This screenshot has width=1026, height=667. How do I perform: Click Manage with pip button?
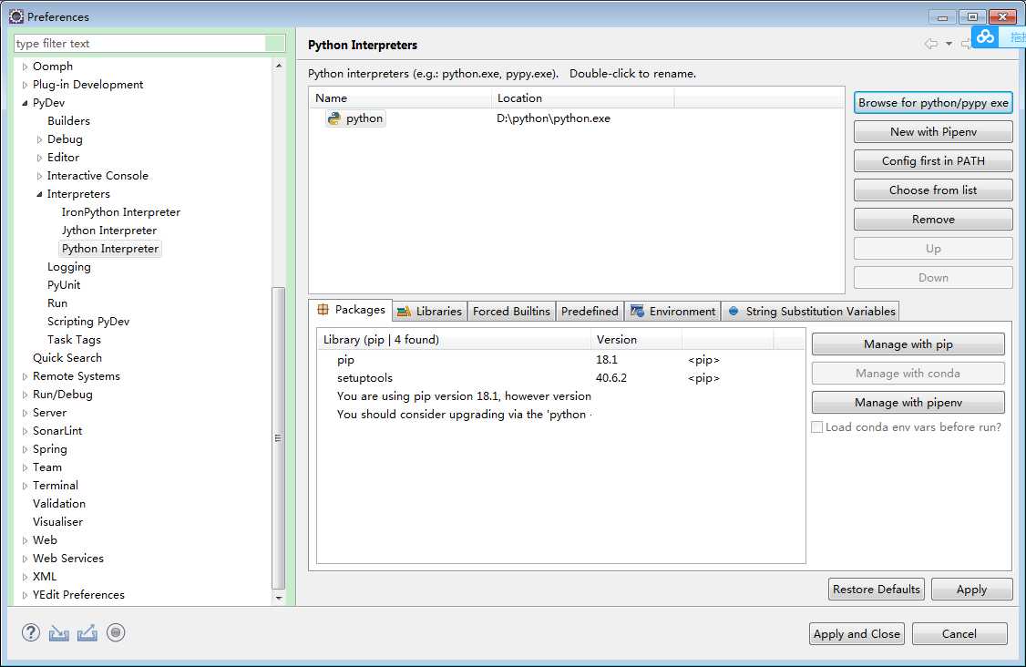coord(908,344)
